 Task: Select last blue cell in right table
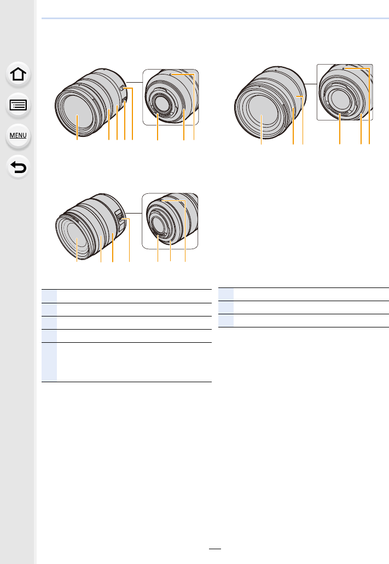pyautogui.click(x=226, y=320)
